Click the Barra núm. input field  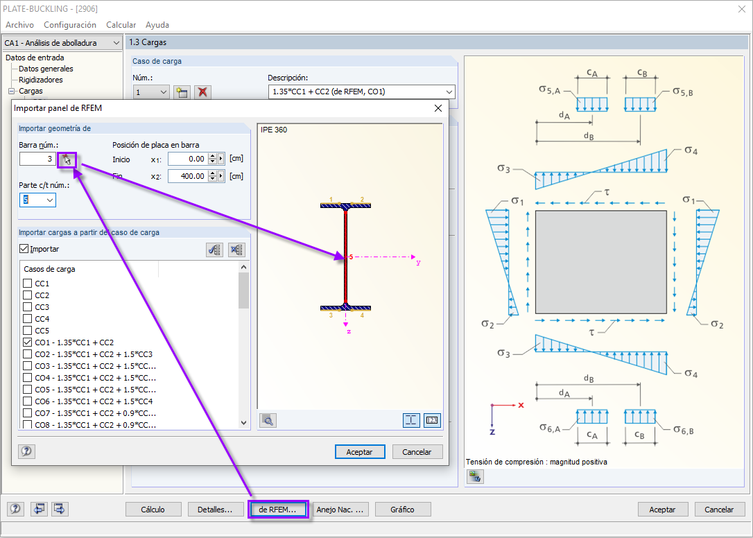point(38,159)
